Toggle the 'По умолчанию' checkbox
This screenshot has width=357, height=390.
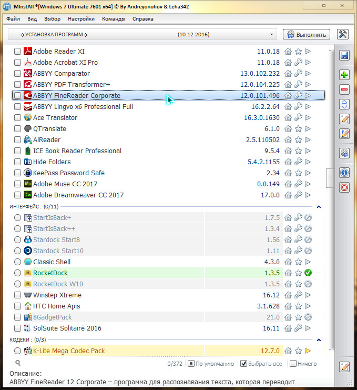click(x=191, y=364)
